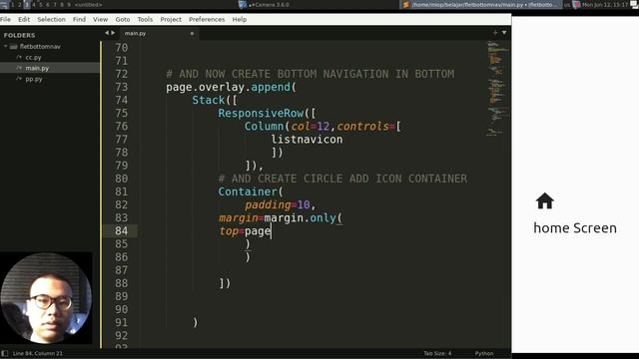Click the minimap code overview

coord(497,88)
